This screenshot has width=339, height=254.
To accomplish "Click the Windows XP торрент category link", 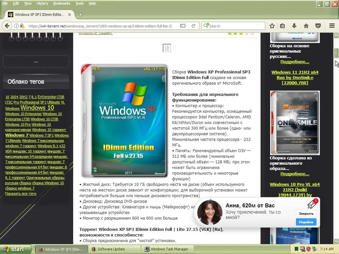I will [x=95, y=33].
